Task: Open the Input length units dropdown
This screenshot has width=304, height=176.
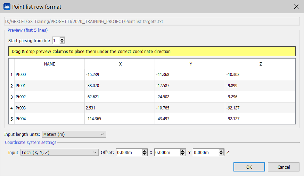Action: [x=74, y=134]
